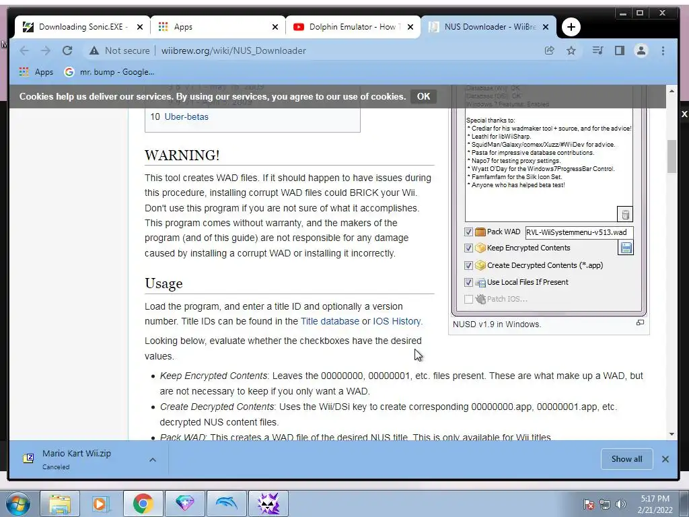689x517 pixels.
Task: Open the diamond app in taskbar
Action: (x=184, y=504)
